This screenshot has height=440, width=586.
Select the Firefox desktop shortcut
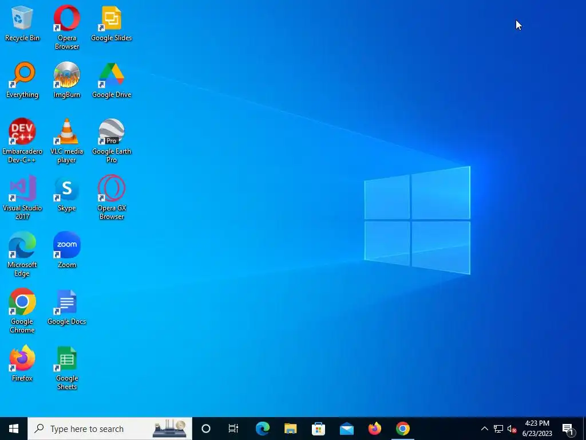tap(22, 364)
